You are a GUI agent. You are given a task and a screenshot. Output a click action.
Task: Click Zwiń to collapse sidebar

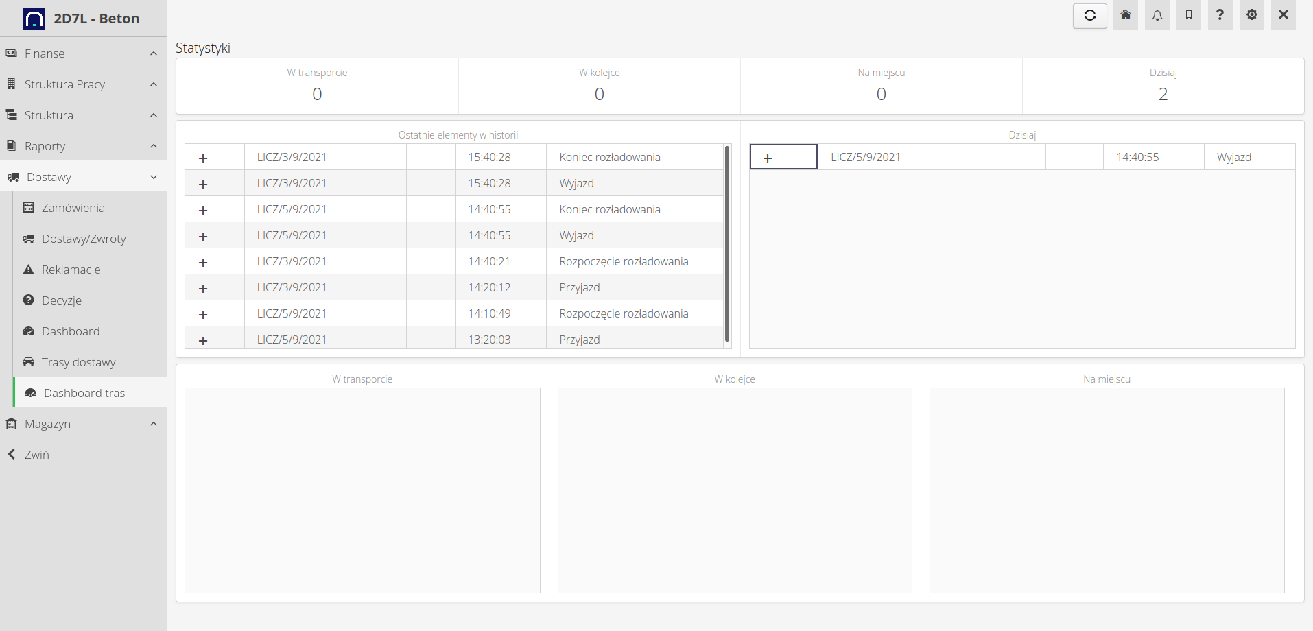[x=36, y=455]
